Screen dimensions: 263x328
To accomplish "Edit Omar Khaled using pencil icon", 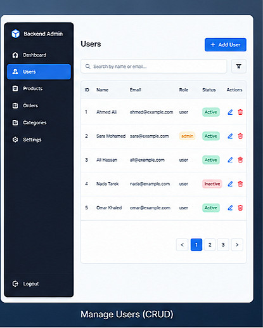I will [230, 207].
